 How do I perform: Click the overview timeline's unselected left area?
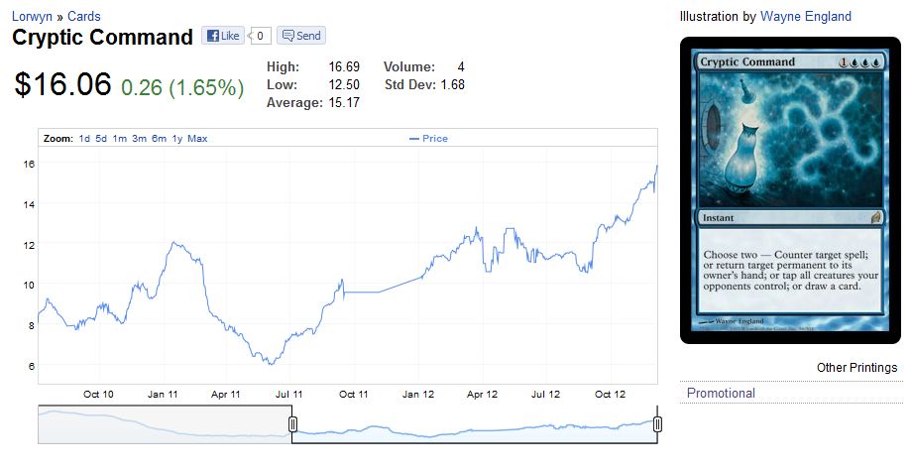click(164, 424)
